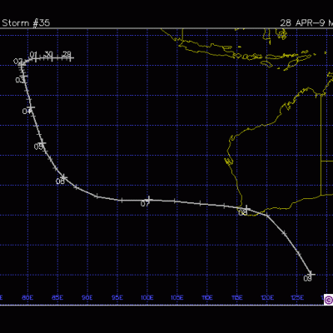Image resolution: width=333 pixels, height=333 pixels.
Task: Click the 95E longitude label
Action: tap(117, 298)
